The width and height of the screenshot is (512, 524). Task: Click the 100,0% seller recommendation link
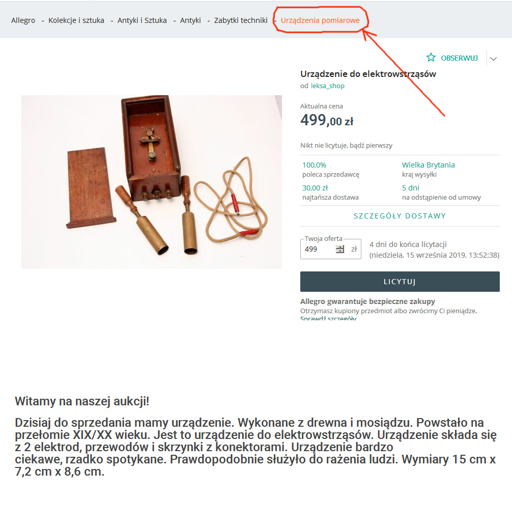pos(314,165)
